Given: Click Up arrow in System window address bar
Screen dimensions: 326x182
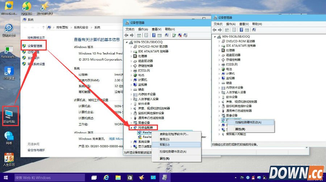Looking at the screenshot, I should [x=43, y=27].
